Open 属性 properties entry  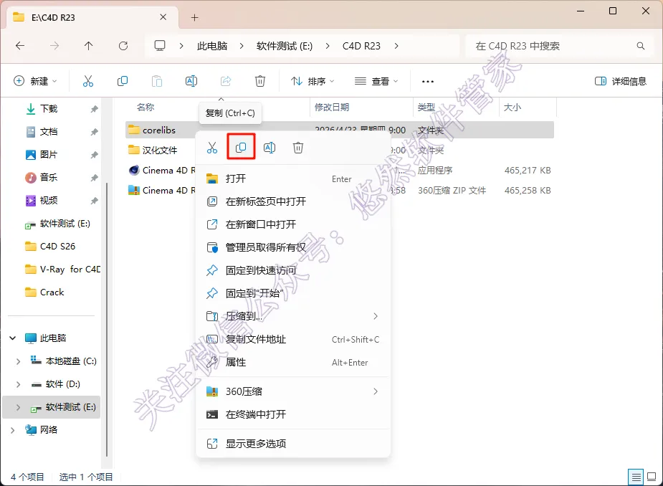tap(293, 362)
